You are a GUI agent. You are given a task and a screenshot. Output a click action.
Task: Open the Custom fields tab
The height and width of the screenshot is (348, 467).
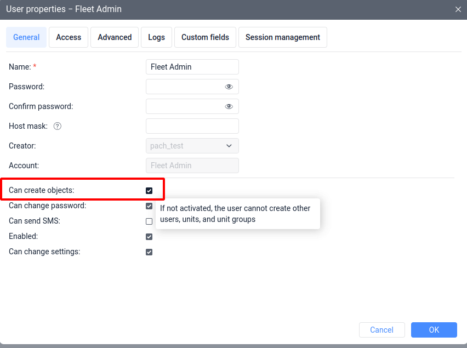pyautogui.click(x=205, y=37)
